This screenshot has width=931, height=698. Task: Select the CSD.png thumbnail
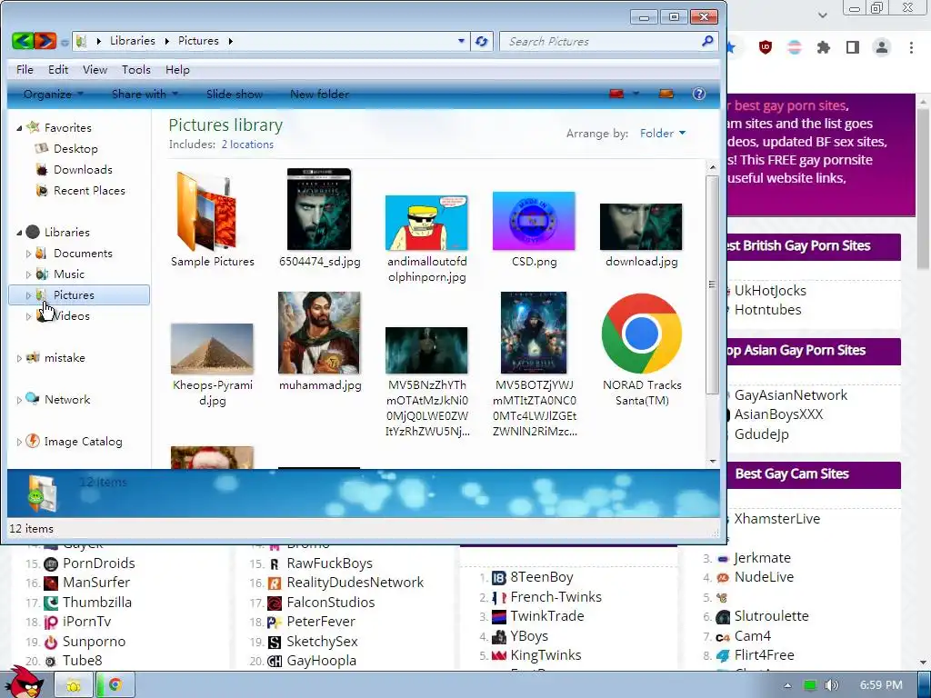534,221
